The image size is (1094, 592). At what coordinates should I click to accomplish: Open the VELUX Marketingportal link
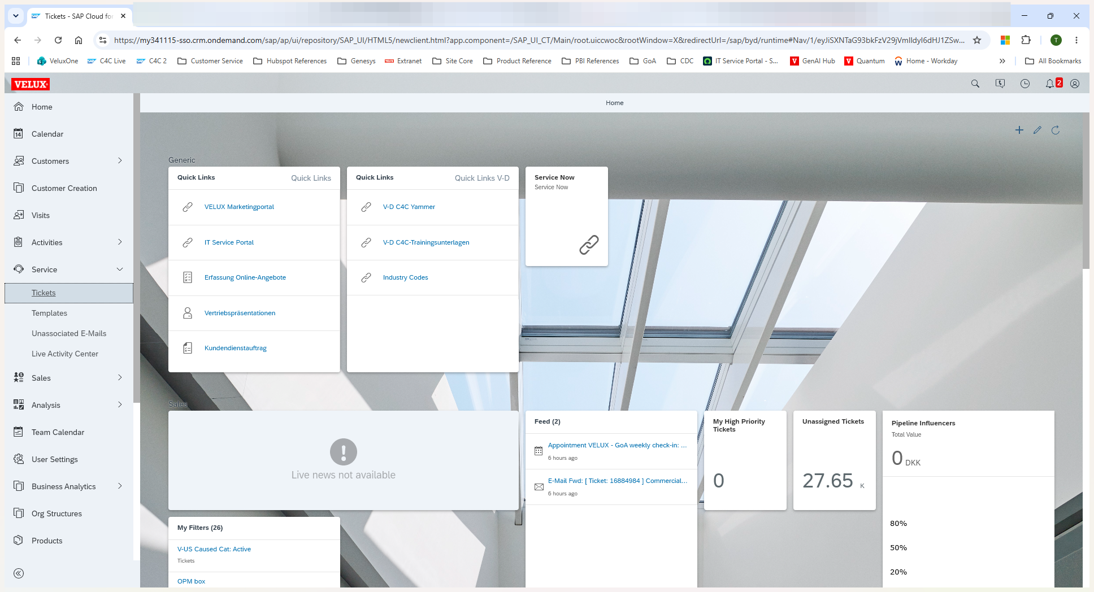tap(239, 207)
